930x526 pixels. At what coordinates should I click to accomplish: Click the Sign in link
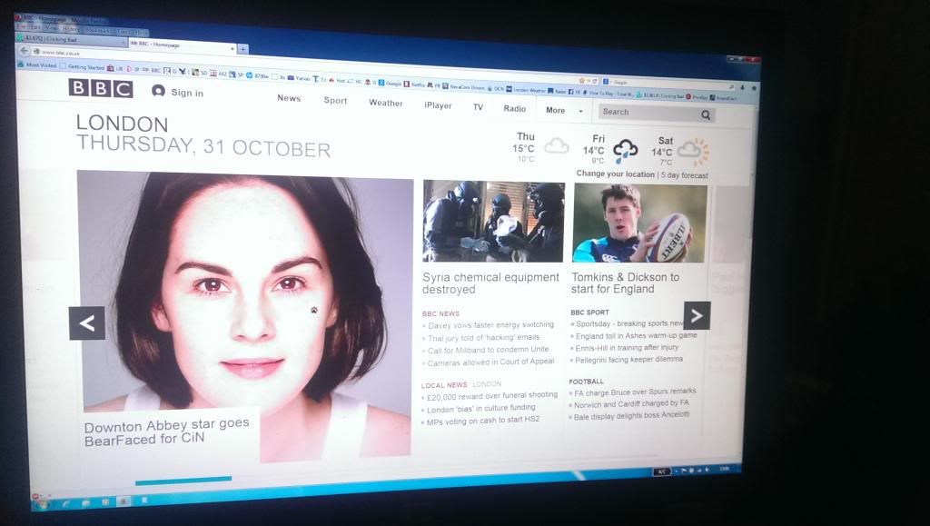pos(187,93)
